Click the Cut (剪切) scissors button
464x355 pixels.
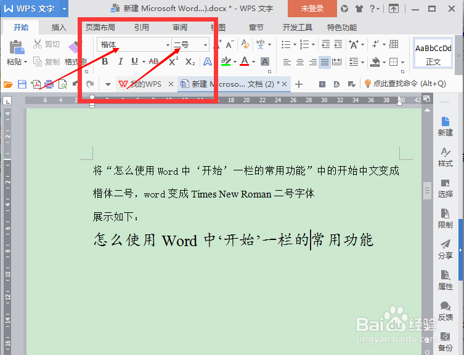(46, 44)
